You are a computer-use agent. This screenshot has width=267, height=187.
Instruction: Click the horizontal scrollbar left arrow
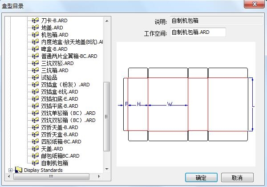[9, 176]
